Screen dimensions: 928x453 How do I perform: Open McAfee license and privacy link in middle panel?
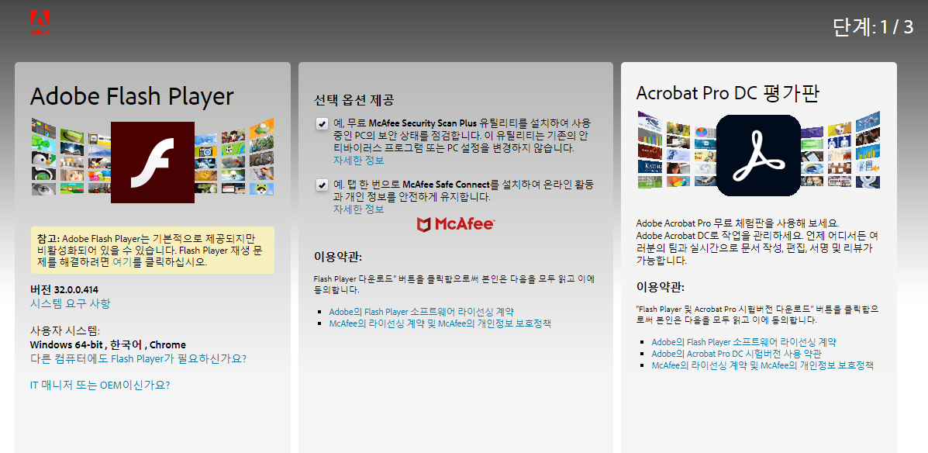pyautogui.click(x=440, y=323)
